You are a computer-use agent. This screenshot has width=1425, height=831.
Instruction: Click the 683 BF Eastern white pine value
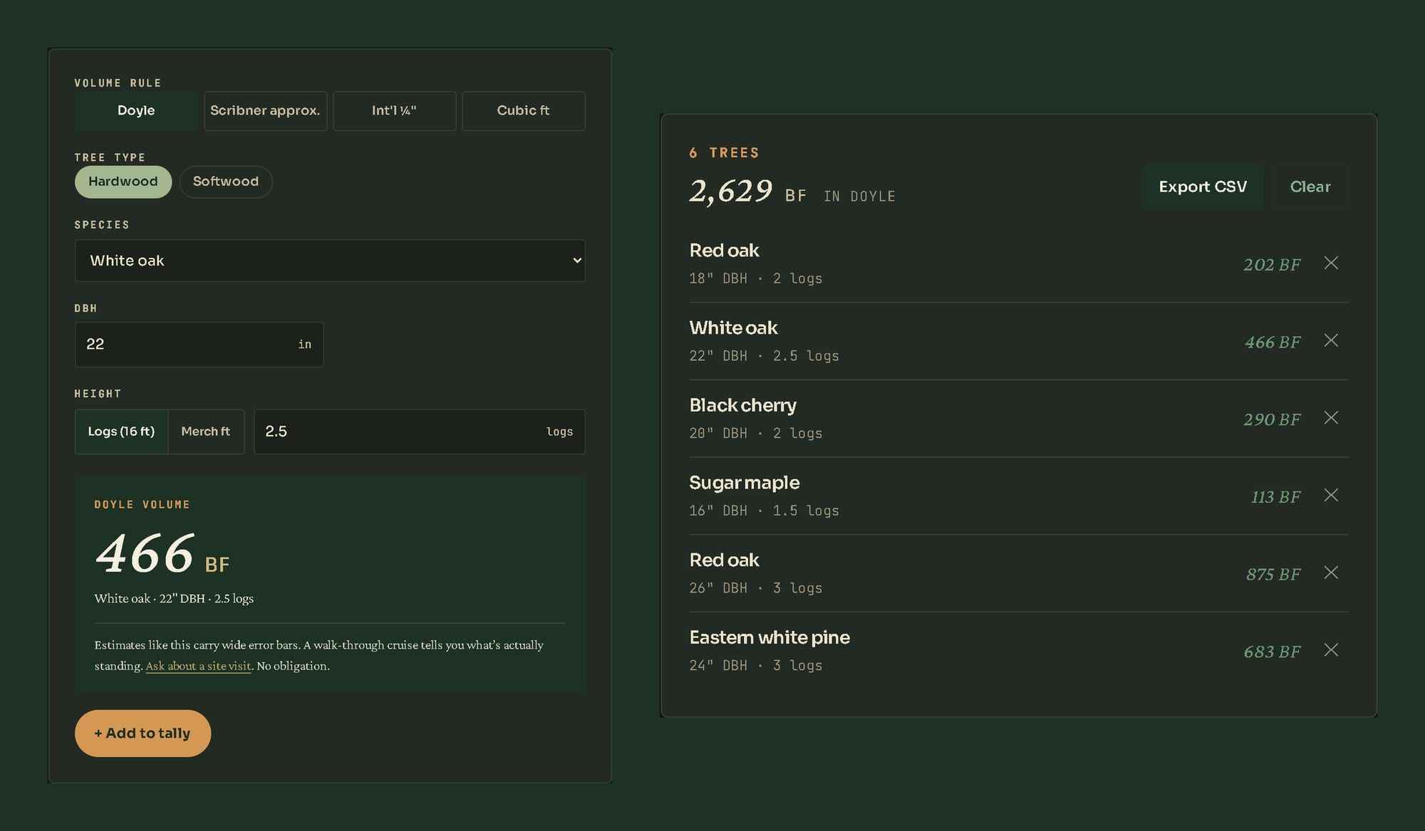tap(1272, 652)
